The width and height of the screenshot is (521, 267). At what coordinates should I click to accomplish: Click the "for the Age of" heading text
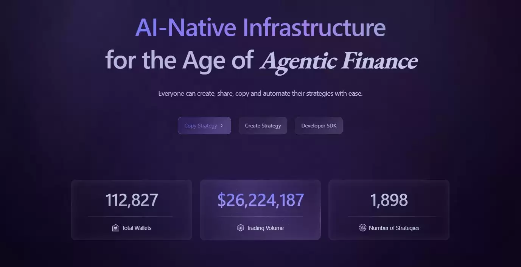pyautogui.click(x=179, y=60)
